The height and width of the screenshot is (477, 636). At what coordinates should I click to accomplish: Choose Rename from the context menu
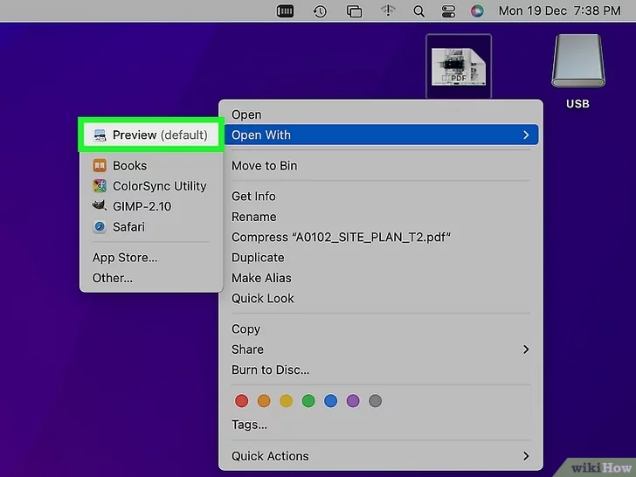[381, 217]
